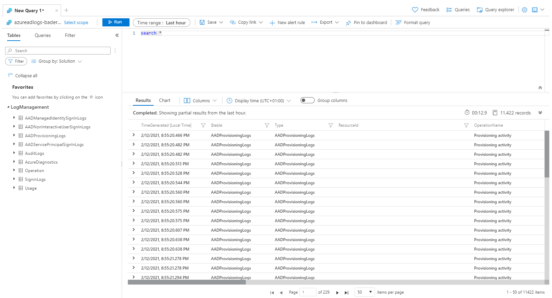
Task: Go to the next results page
Action: click(337, 293)
